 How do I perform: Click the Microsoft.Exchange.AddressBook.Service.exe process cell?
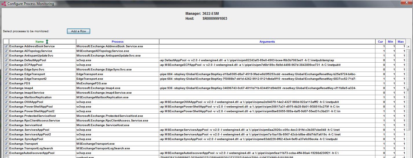tap(118, 46)
